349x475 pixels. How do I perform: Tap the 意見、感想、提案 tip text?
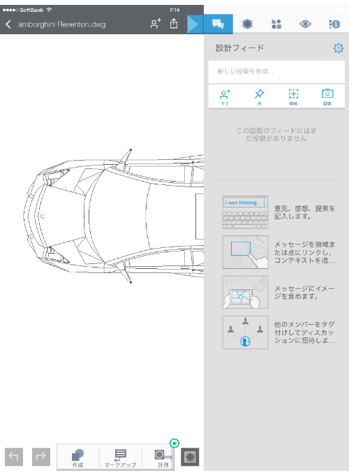304,212
